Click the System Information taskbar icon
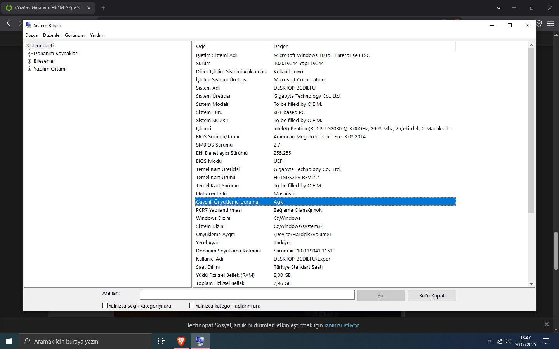 tap(200, 341)
